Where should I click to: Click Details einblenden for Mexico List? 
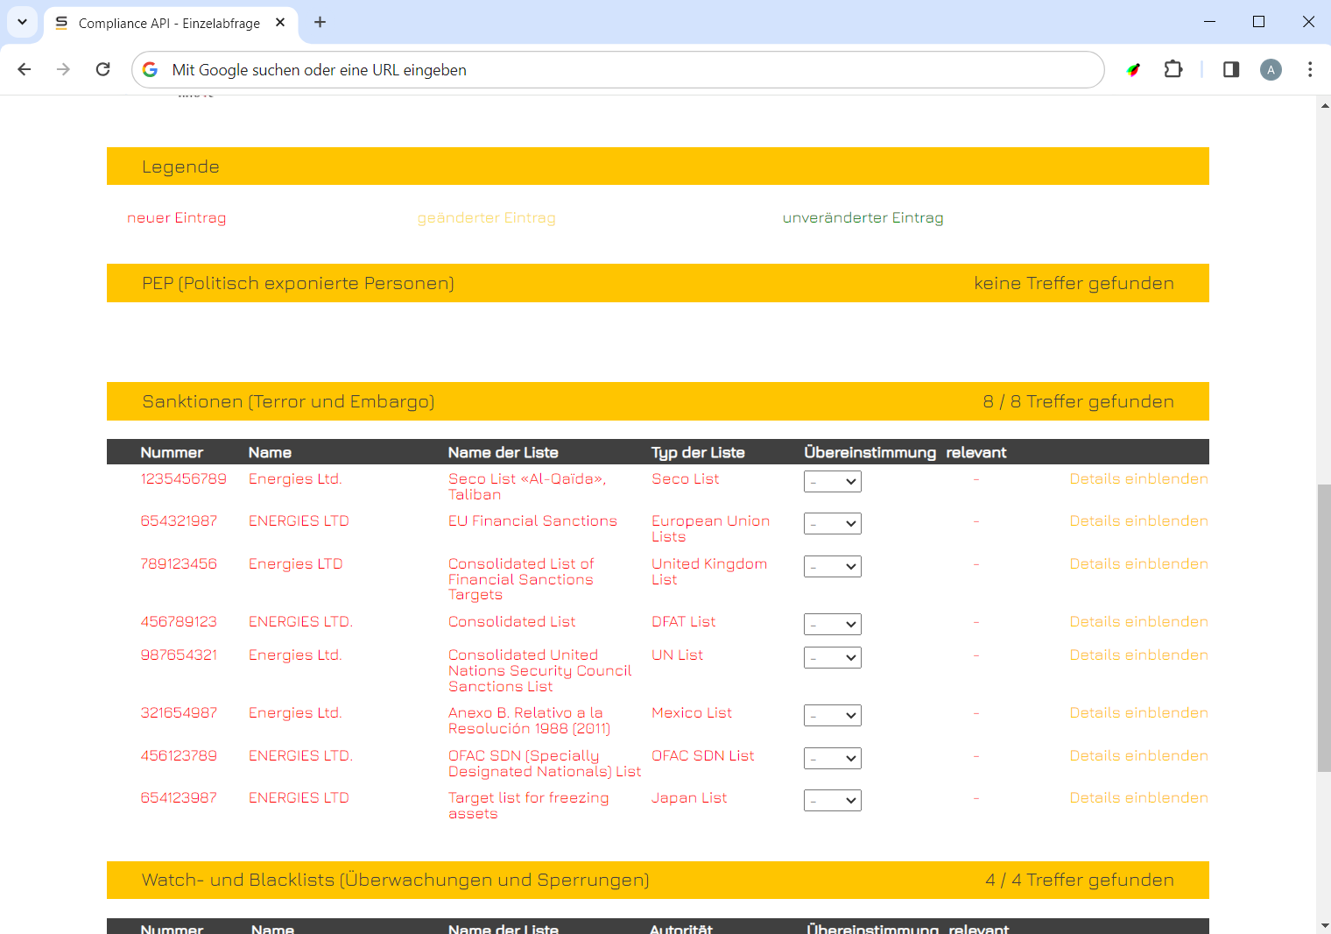click(1137, 713)
